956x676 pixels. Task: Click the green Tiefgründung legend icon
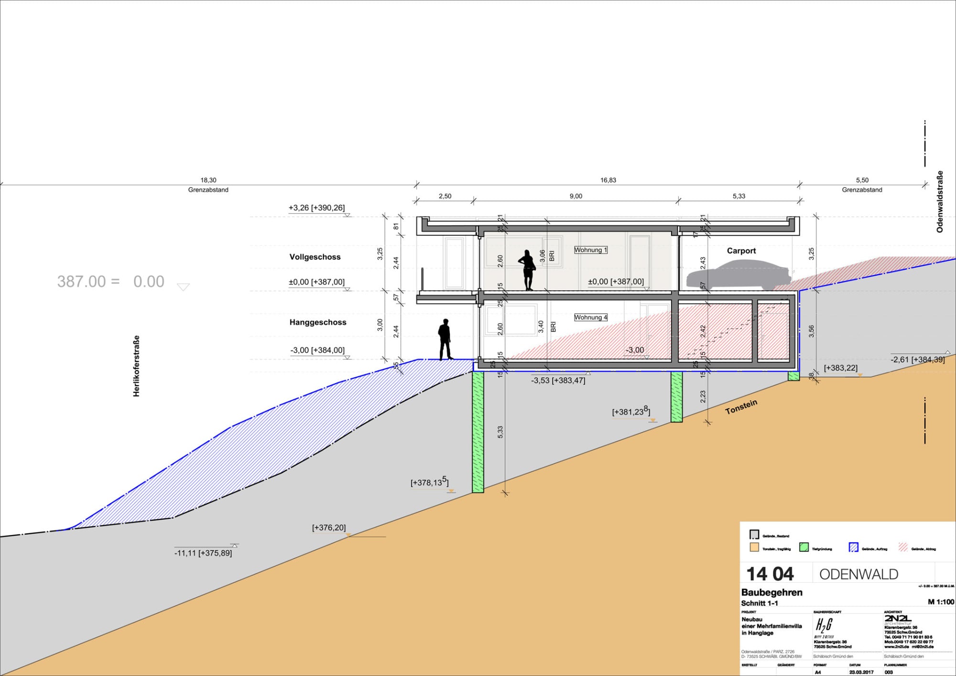click(x=804, y=547)
